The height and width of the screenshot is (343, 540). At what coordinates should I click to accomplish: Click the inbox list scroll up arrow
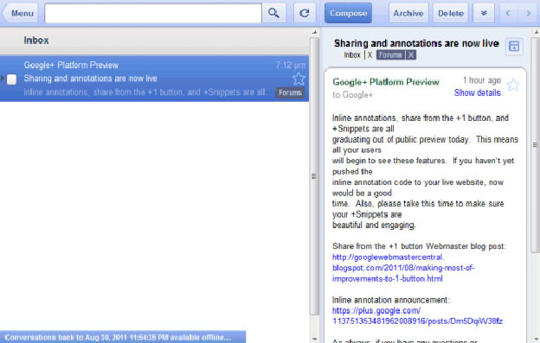click(x=314, y=32)
